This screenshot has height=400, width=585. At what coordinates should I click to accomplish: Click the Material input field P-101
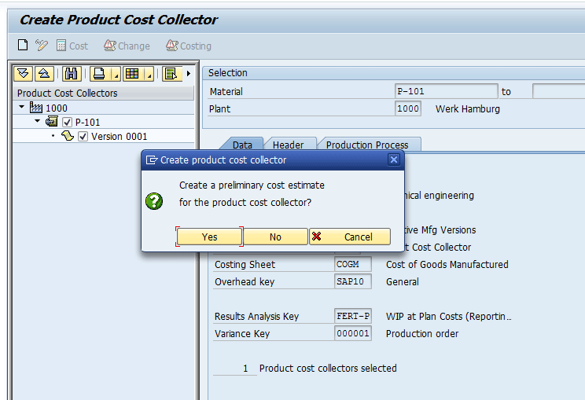pyautogui.click(x=445, y=91)
